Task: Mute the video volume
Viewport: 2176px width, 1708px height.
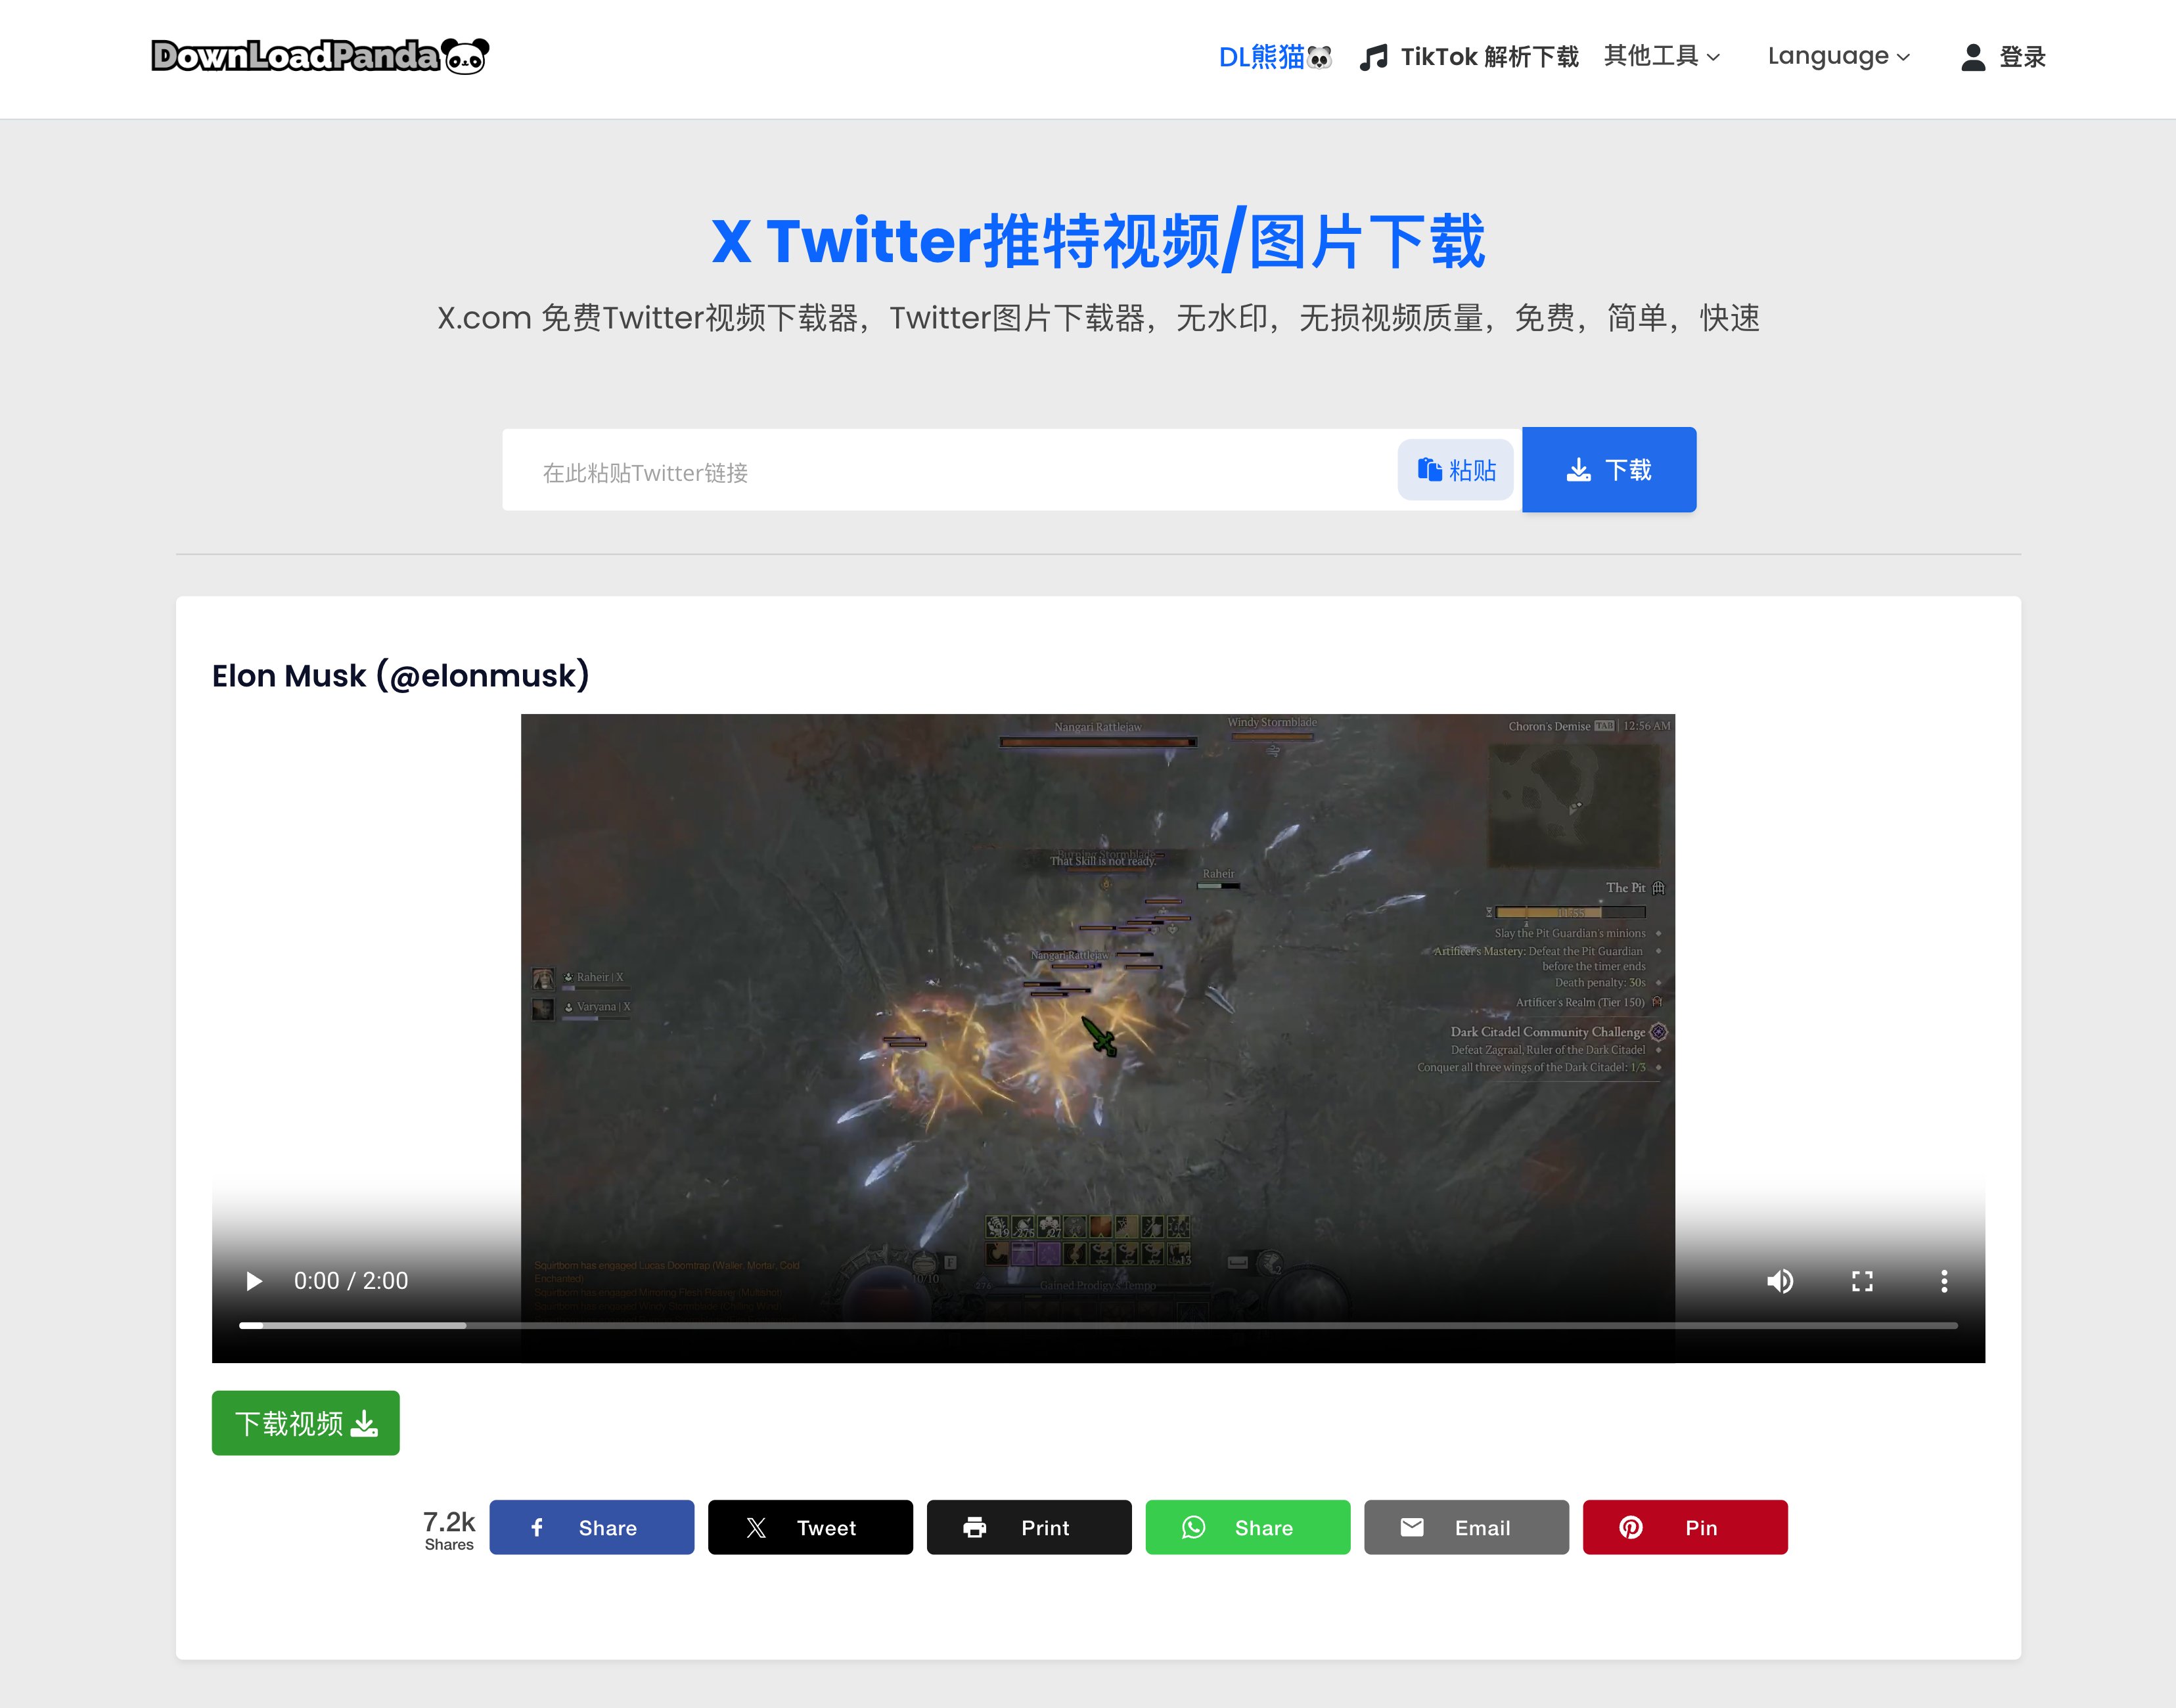Action: click(1780, 1281)
